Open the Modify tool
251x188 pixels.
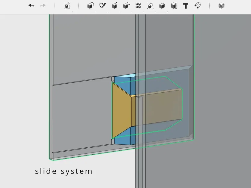(126, 6)
